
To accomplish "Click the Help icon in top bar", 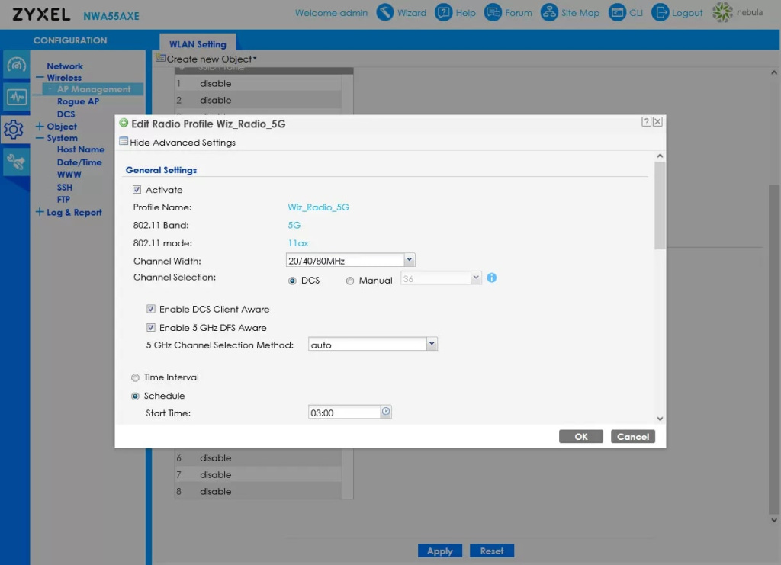I will [443, 13].
